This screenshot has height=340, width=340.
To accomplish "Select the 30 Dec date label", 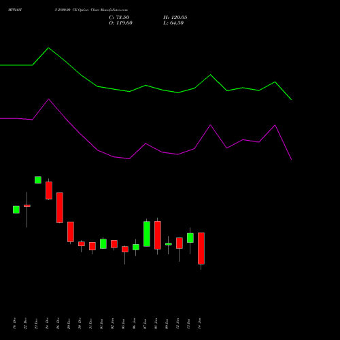I will [80, 324].
